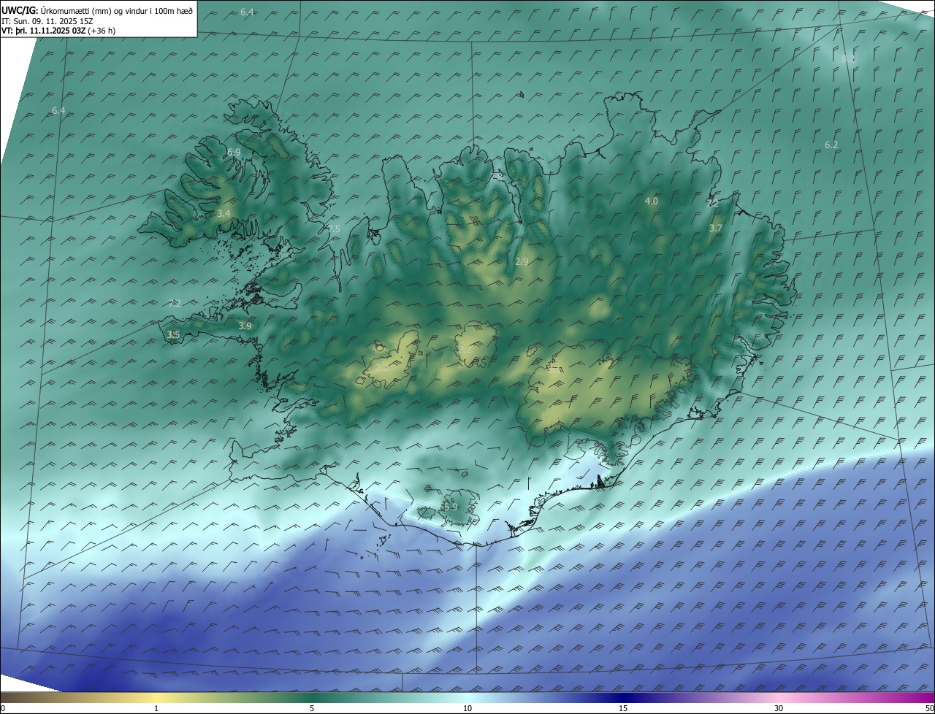Click the '1' tick label on the color scale

point(156,708)
